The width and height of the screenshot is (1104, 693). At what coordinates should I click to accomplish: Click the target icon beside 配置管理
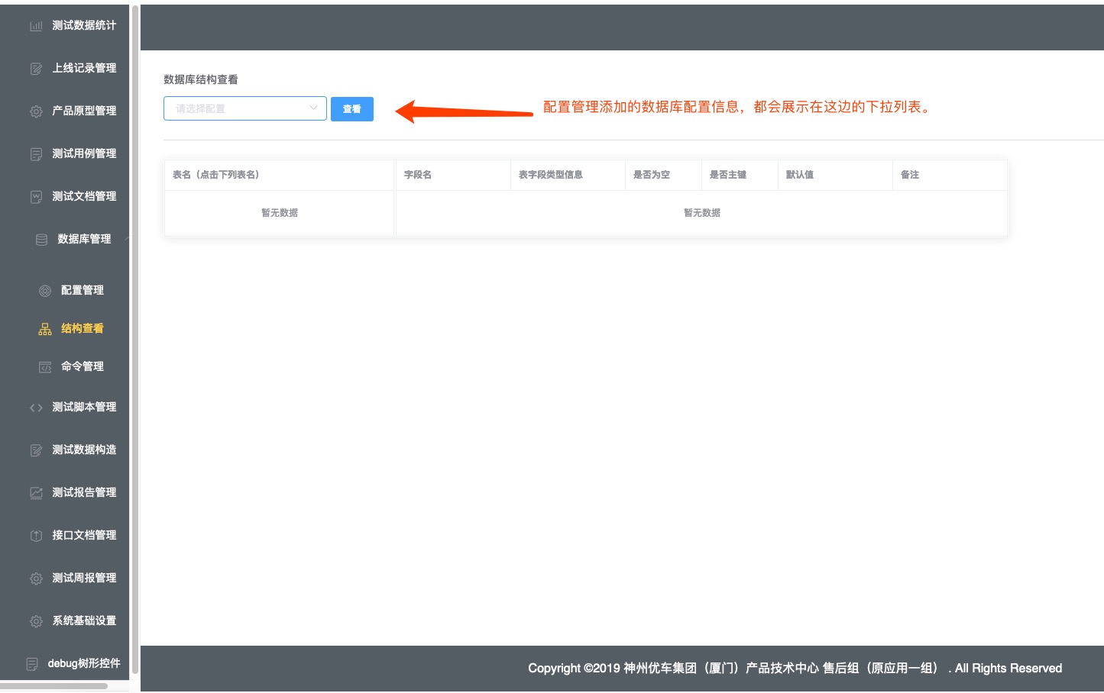[x=45, y=291]
